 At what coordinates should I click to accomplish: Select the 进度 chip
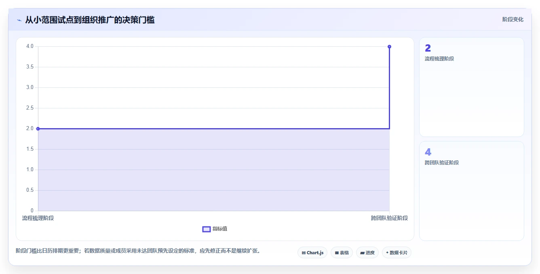pos(367,253)
